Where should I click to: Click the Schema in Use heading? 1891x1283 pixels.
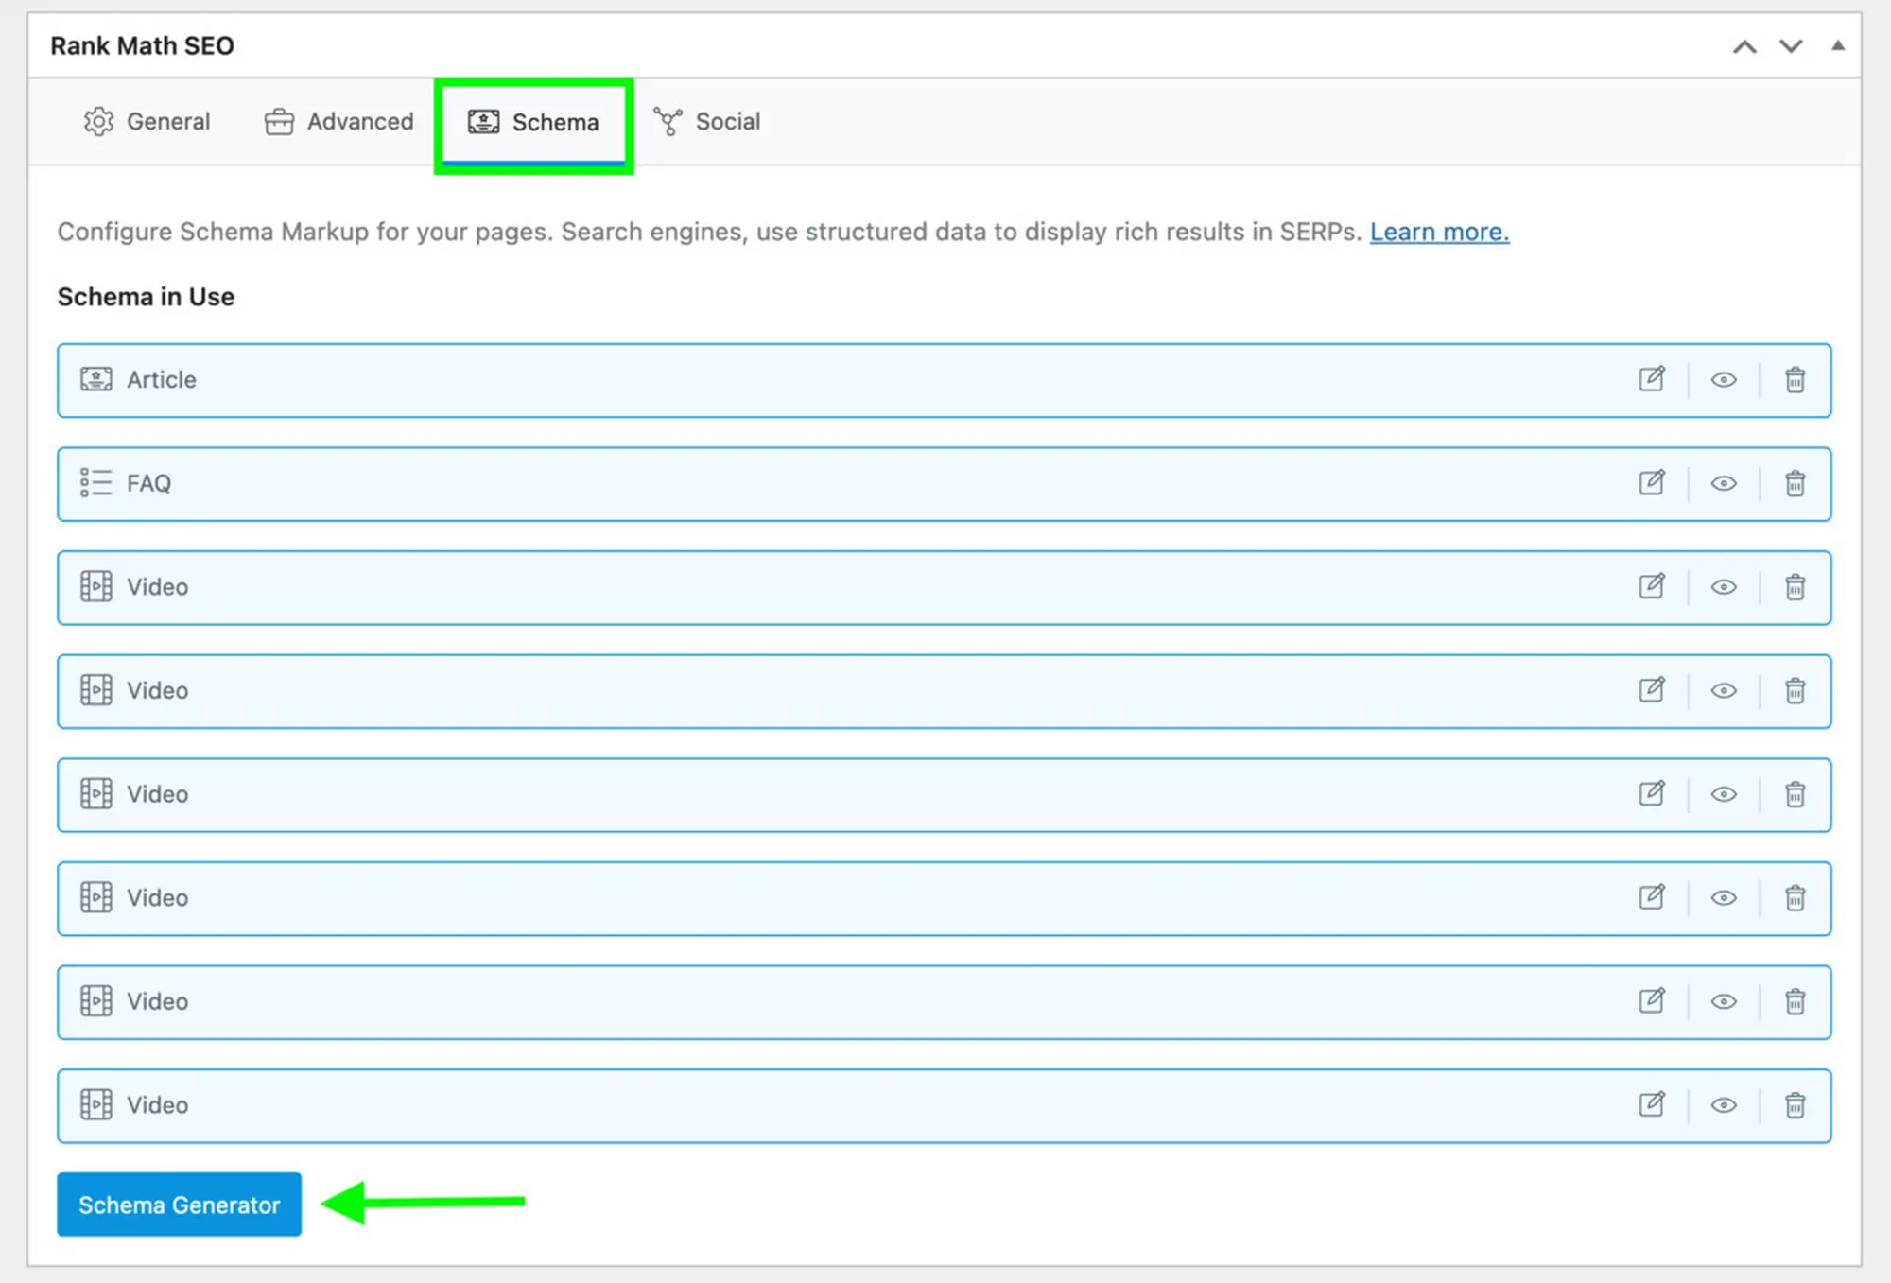click(146, 297)
